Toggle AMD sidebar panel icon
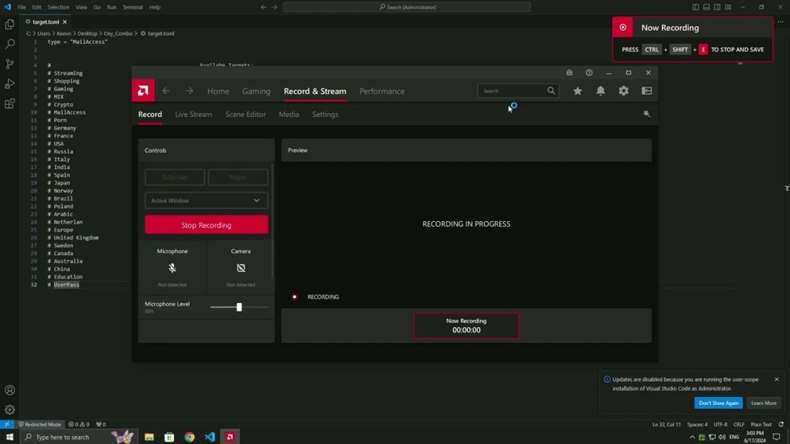790x444 pixels. coord(647,91)
